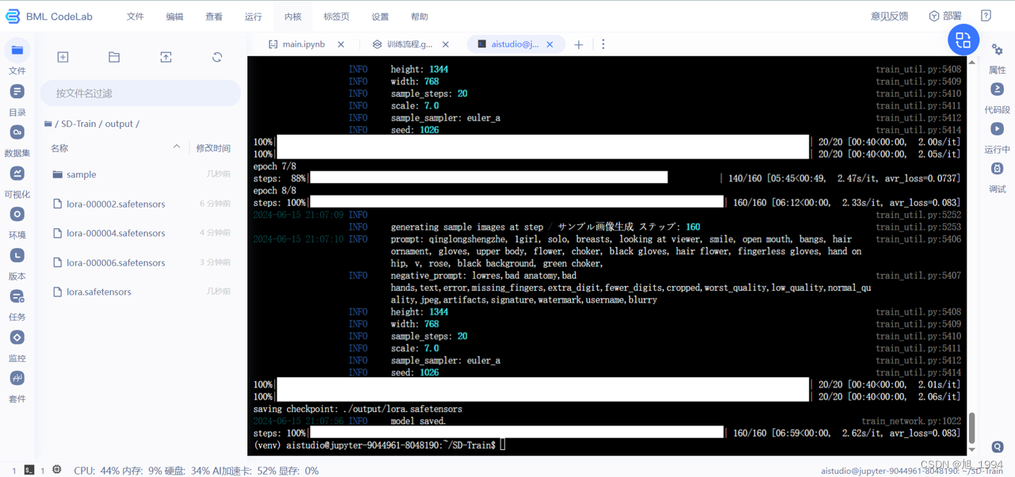Open the 监控 (monitoring) panel

[17, 337]
